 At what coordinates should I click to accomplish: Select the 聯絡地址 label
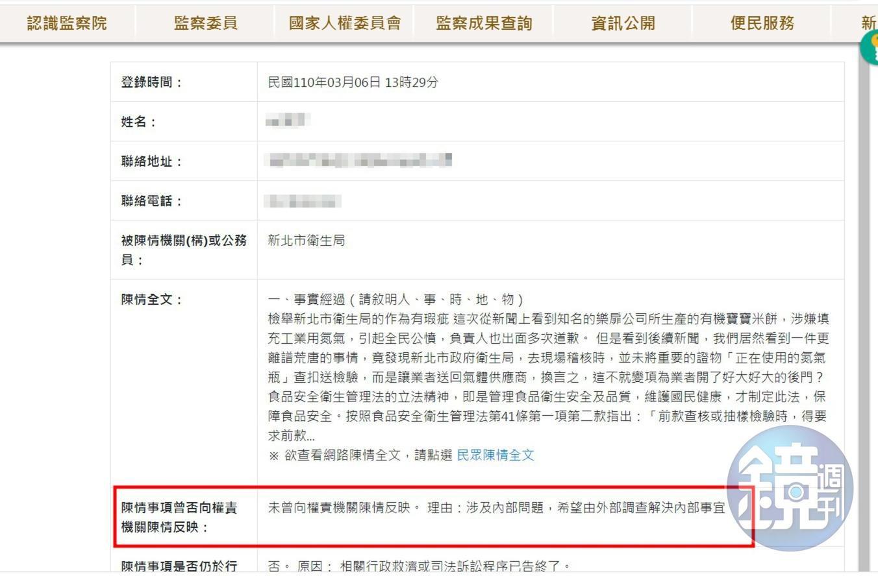tap(152, 162)
